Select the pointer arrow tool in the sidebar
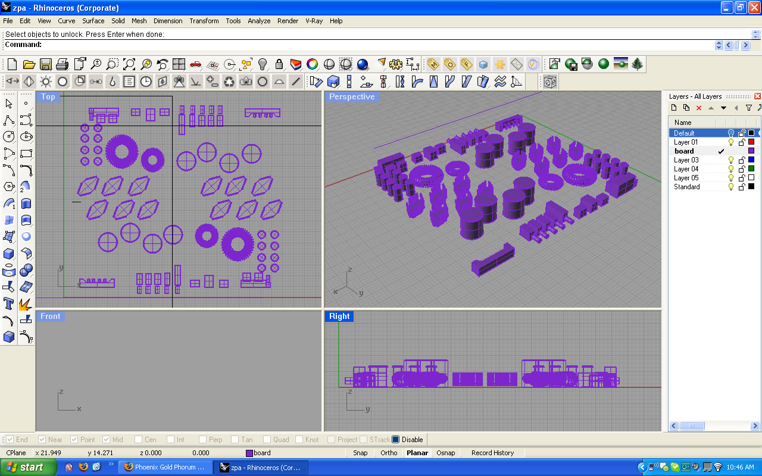Viewport: 762px width, 476px height. coord(9,104)
